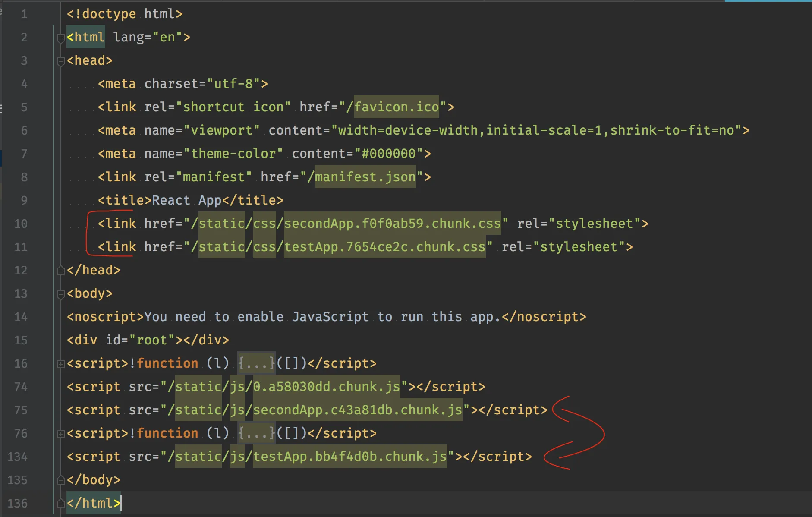Click the fold end marker beside closing body tag
The width and height of the screenshot is (812, 517).
click(x=60, y=480)
